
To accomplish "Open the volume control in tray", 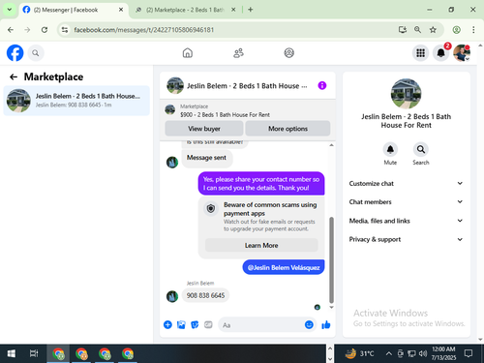I will click(x=423, y=353).
